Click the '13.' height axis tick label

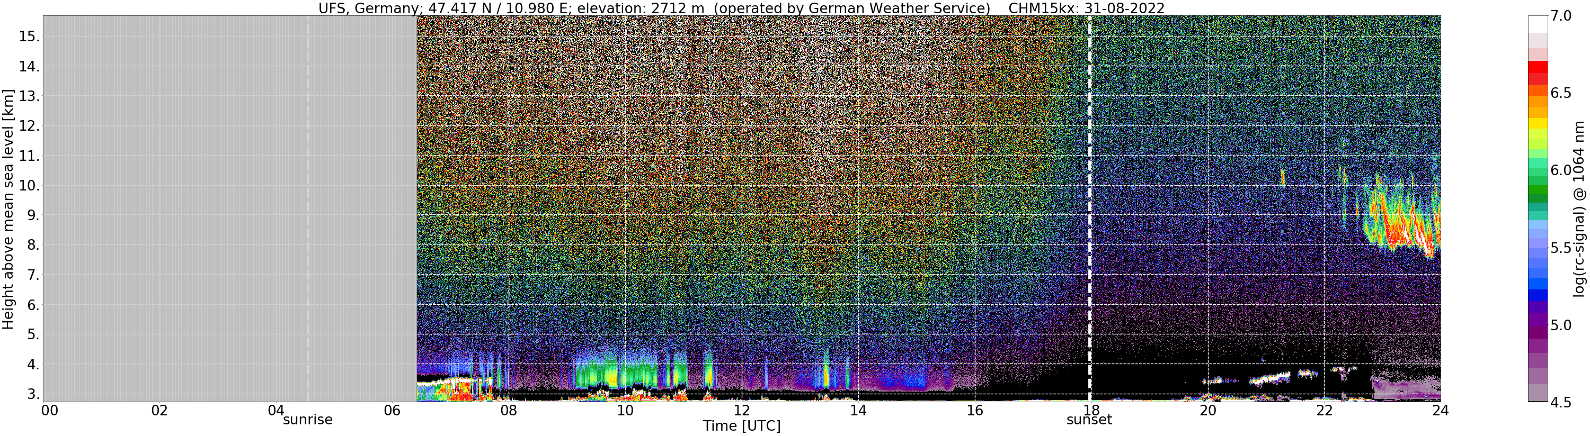pos(29,96)
